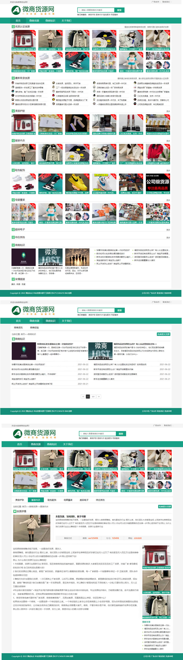
Task: Open 更多 link of homepage 数码电子 section
Action: pyautogui.click(x=168, y=230)
